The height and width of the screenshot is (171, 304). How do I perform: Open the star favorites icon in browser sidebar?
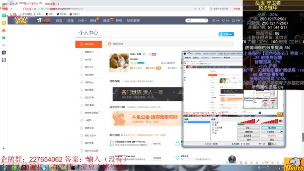coord(4,23)
